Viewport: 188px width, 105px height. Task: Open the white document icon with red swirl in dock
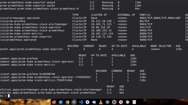[x=134, y=102]
